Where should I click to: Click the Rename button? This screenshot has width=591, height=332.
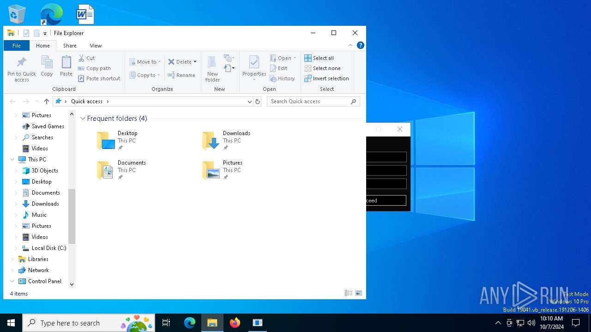click(181, 75)
